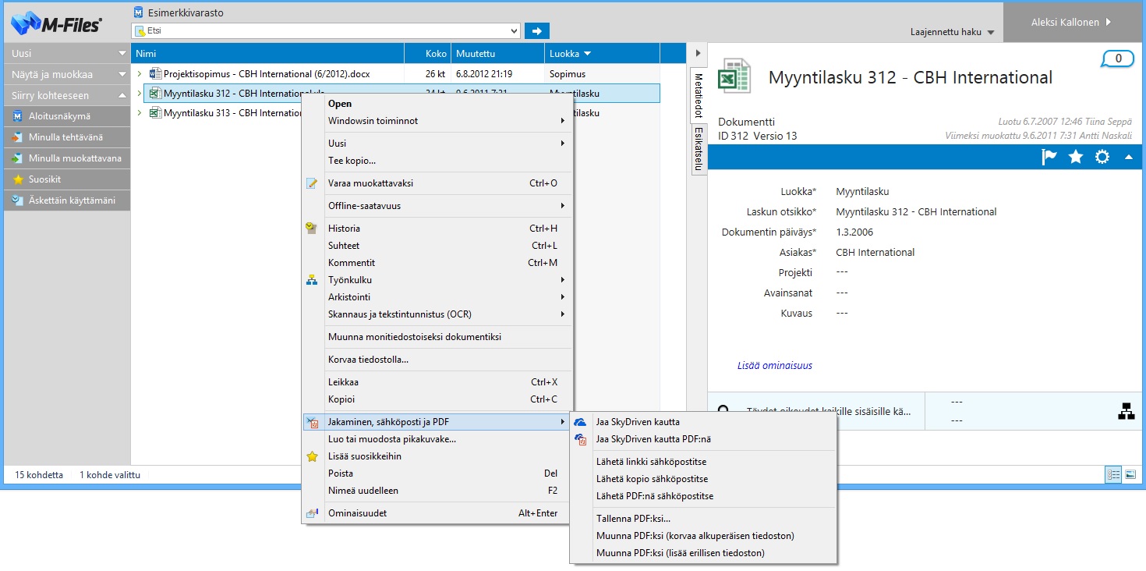
Task: Collapse the metadata card header arrow
Action: [1128, 157]
